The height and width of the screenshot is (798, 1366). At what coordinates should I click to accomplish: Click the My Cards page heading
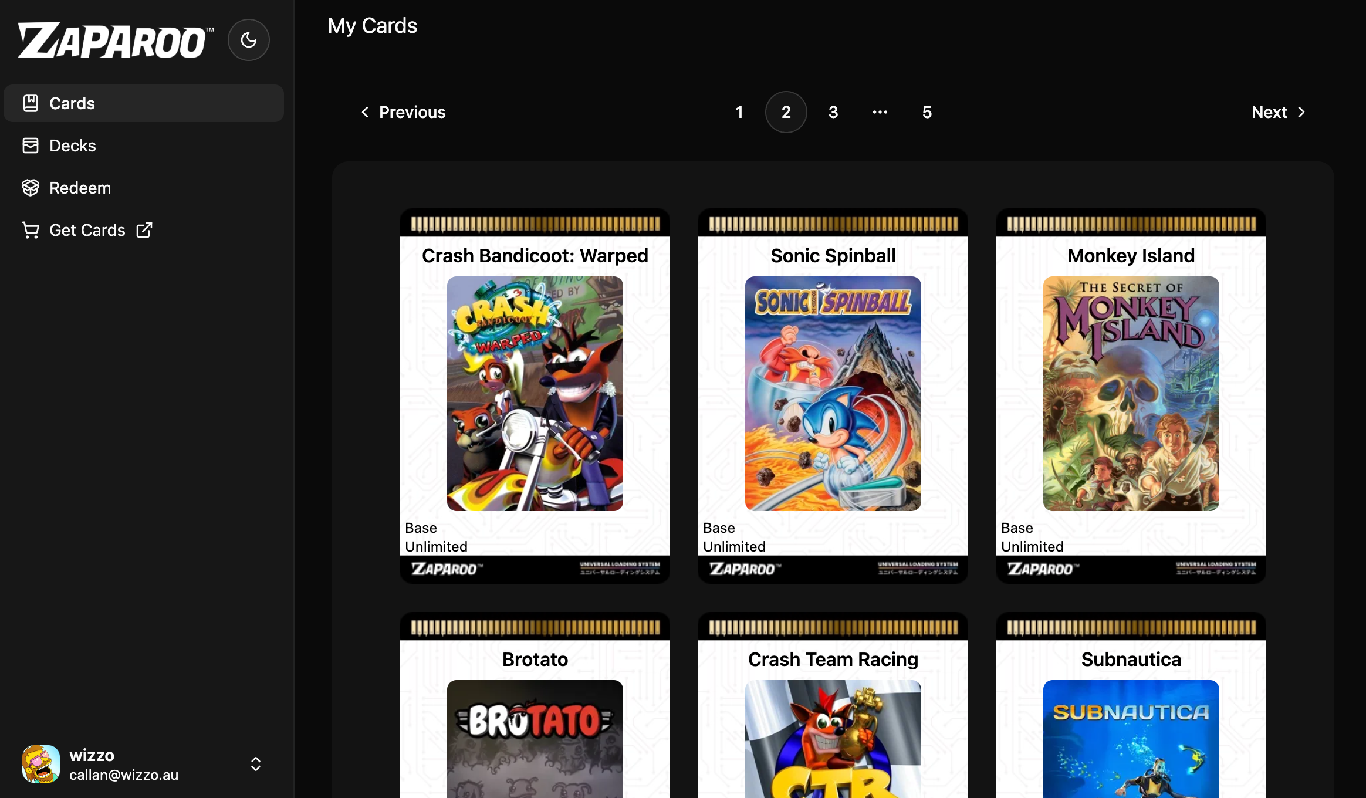(x=373, y=26)
